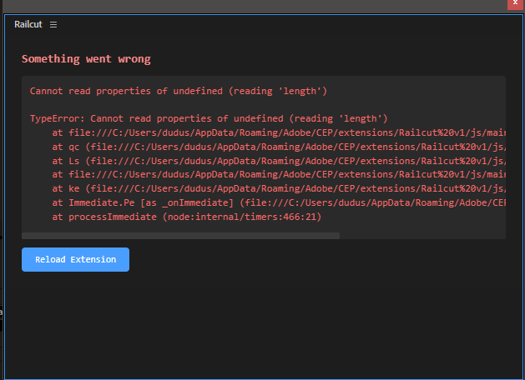Click the 'at Ls (file:///' stack line

pos(279,161)
